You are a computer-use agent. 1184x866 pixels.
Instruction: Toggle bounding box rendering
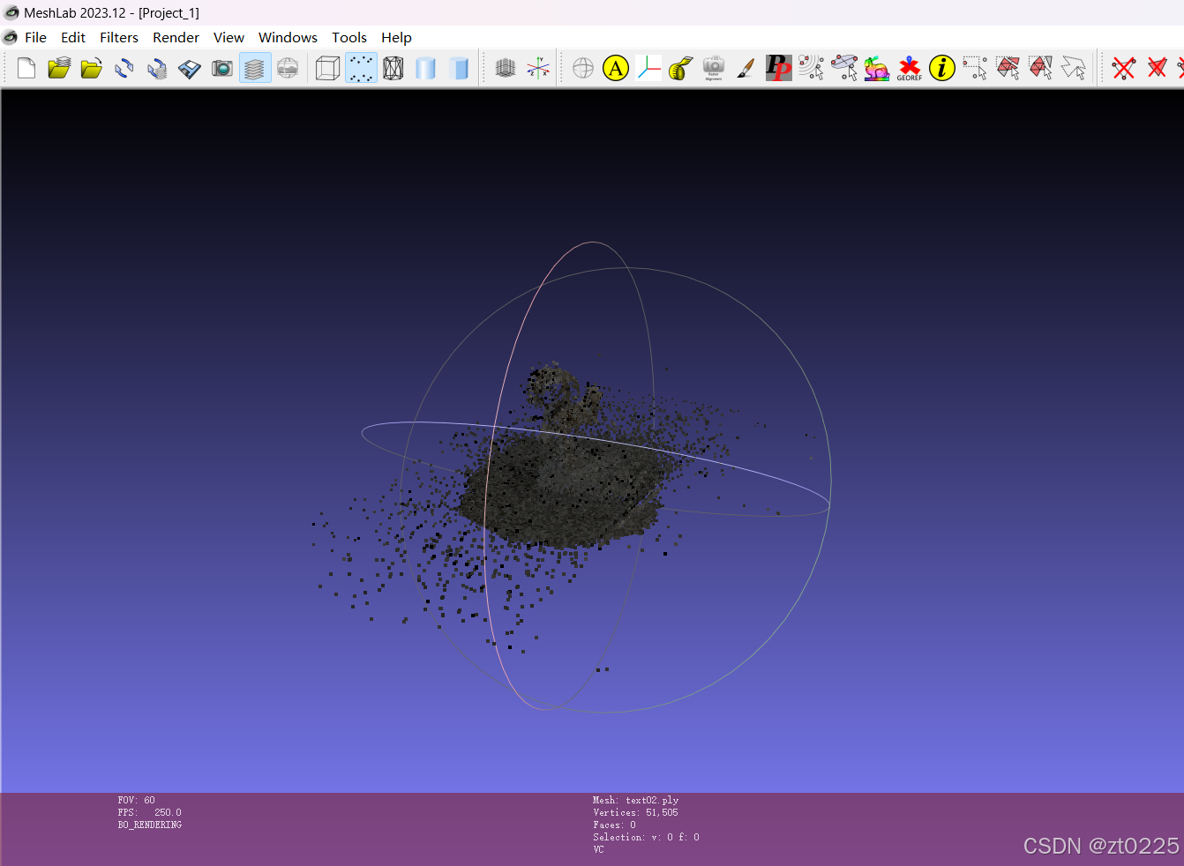coord(327,68)
